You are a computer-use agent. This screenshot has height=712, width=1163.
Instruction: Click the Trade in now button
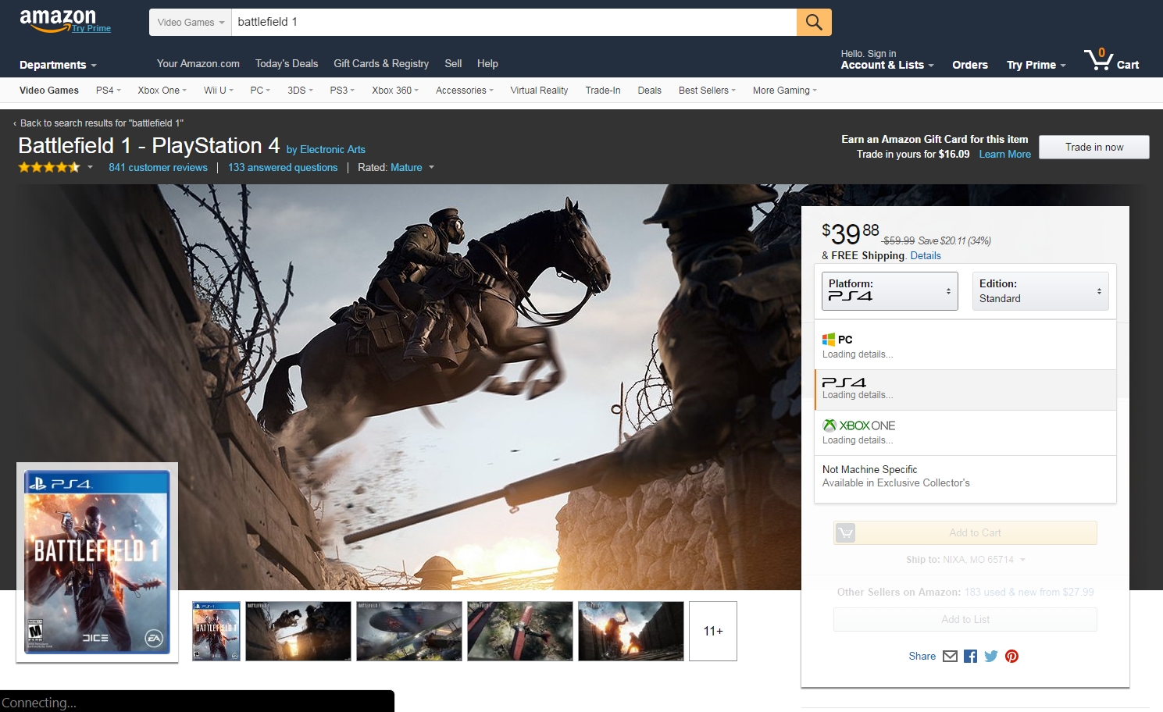pos(1094,147)
